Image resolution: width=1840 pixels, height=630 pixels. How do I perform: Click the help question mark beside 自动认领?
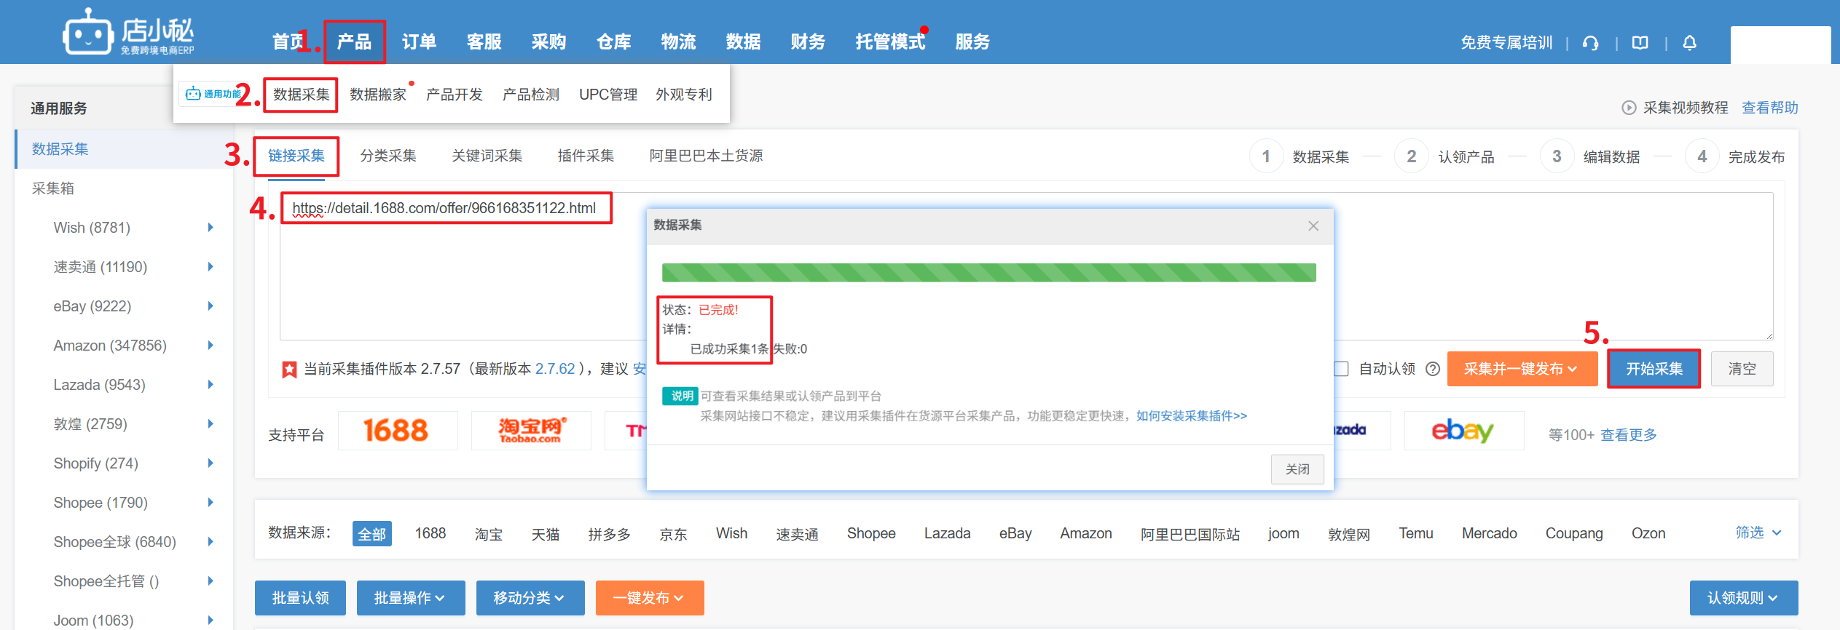(x=1432, y=369)
